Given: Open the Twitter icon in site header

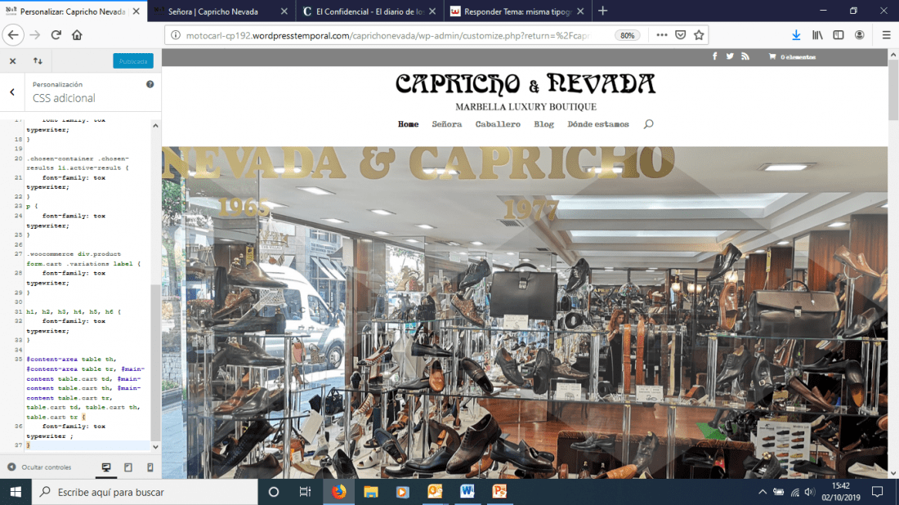Looking at the screenshot, I should pyautogui.click(x=730, y=56).
